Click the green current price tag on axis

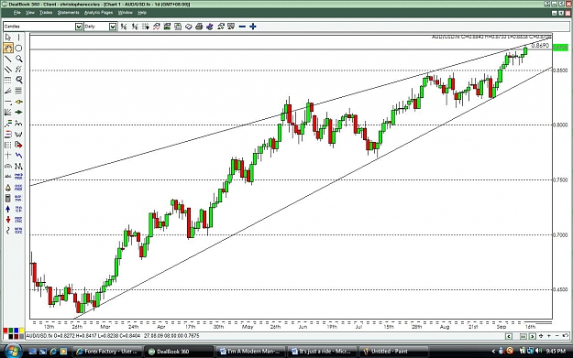pyautogui.click(x=560, y=48)
